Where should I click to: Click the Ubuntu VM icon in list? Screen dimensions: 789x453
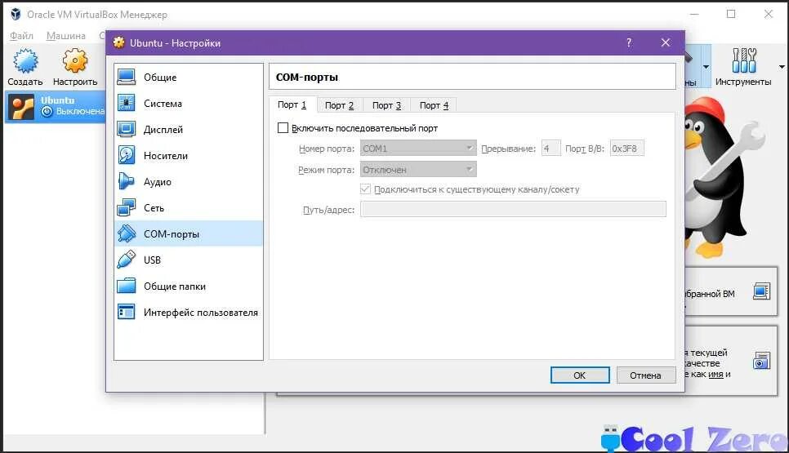[x=21, y=107]
